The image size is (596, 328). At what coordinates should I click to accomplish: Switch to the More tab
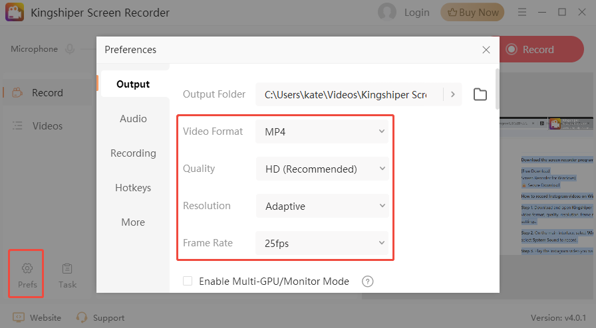133,222
